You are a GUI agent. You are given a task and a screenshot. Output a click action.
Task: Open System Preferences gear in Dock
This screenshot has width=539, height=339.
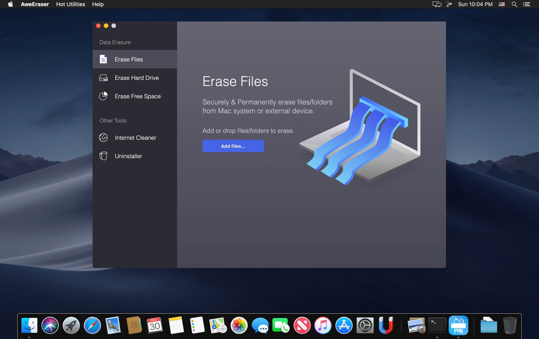coord(365,325)
